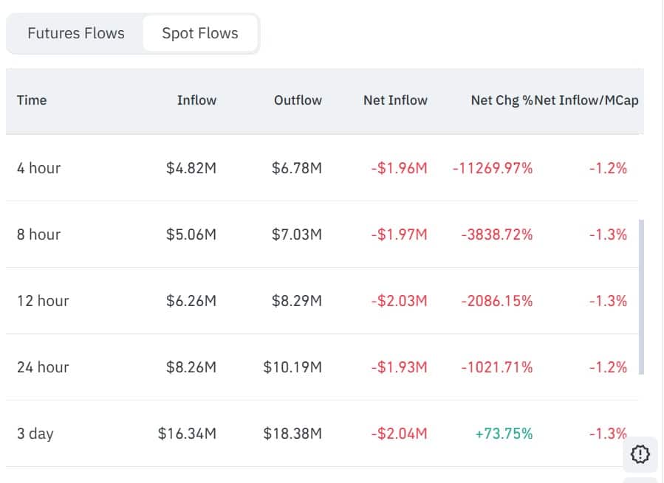Switch to the Futures Flows tab
Image resolution: width=664 pixels, height=483 pixels.
click(75, 33)
